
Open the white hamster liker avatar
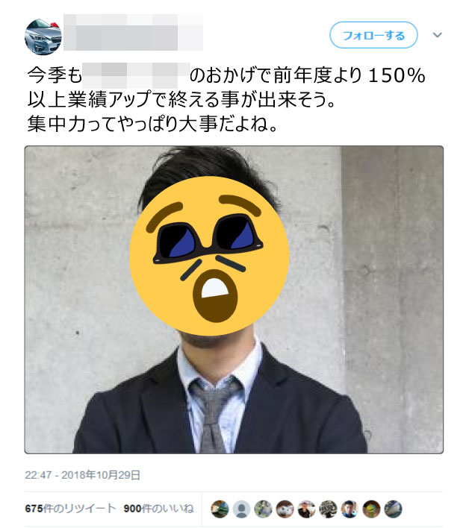[x=285, y=509]
